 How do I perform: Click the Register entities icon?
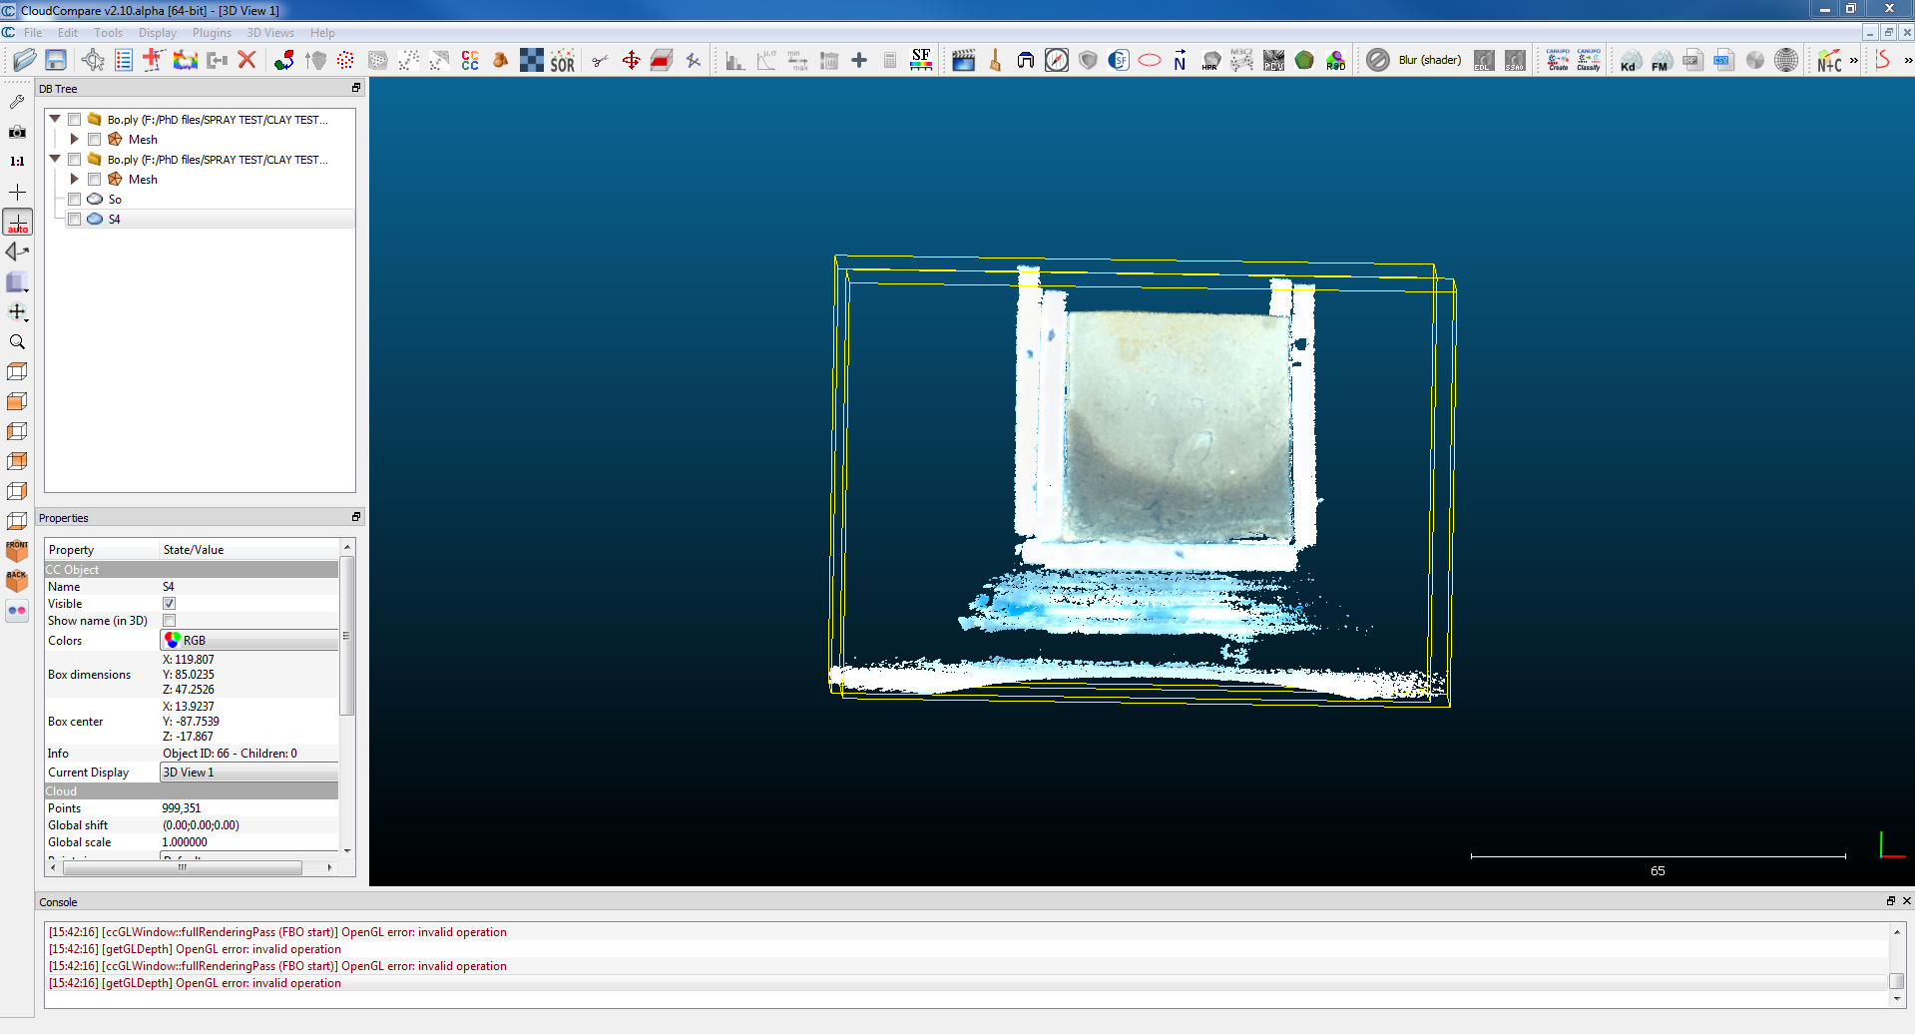tap(284, 60)
